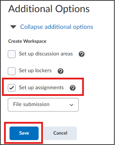Open the File submission dropdown
Image resolution: width=115 pixels, height=145 pixels.
[x=43, y=105]
